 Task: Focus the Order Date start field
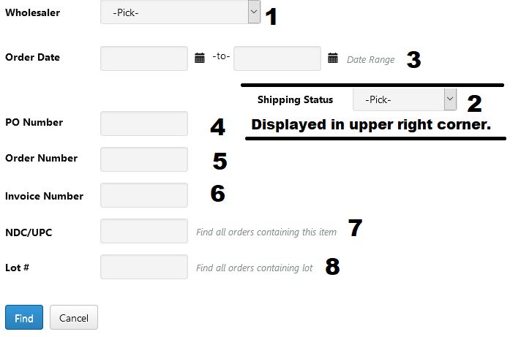144,58
